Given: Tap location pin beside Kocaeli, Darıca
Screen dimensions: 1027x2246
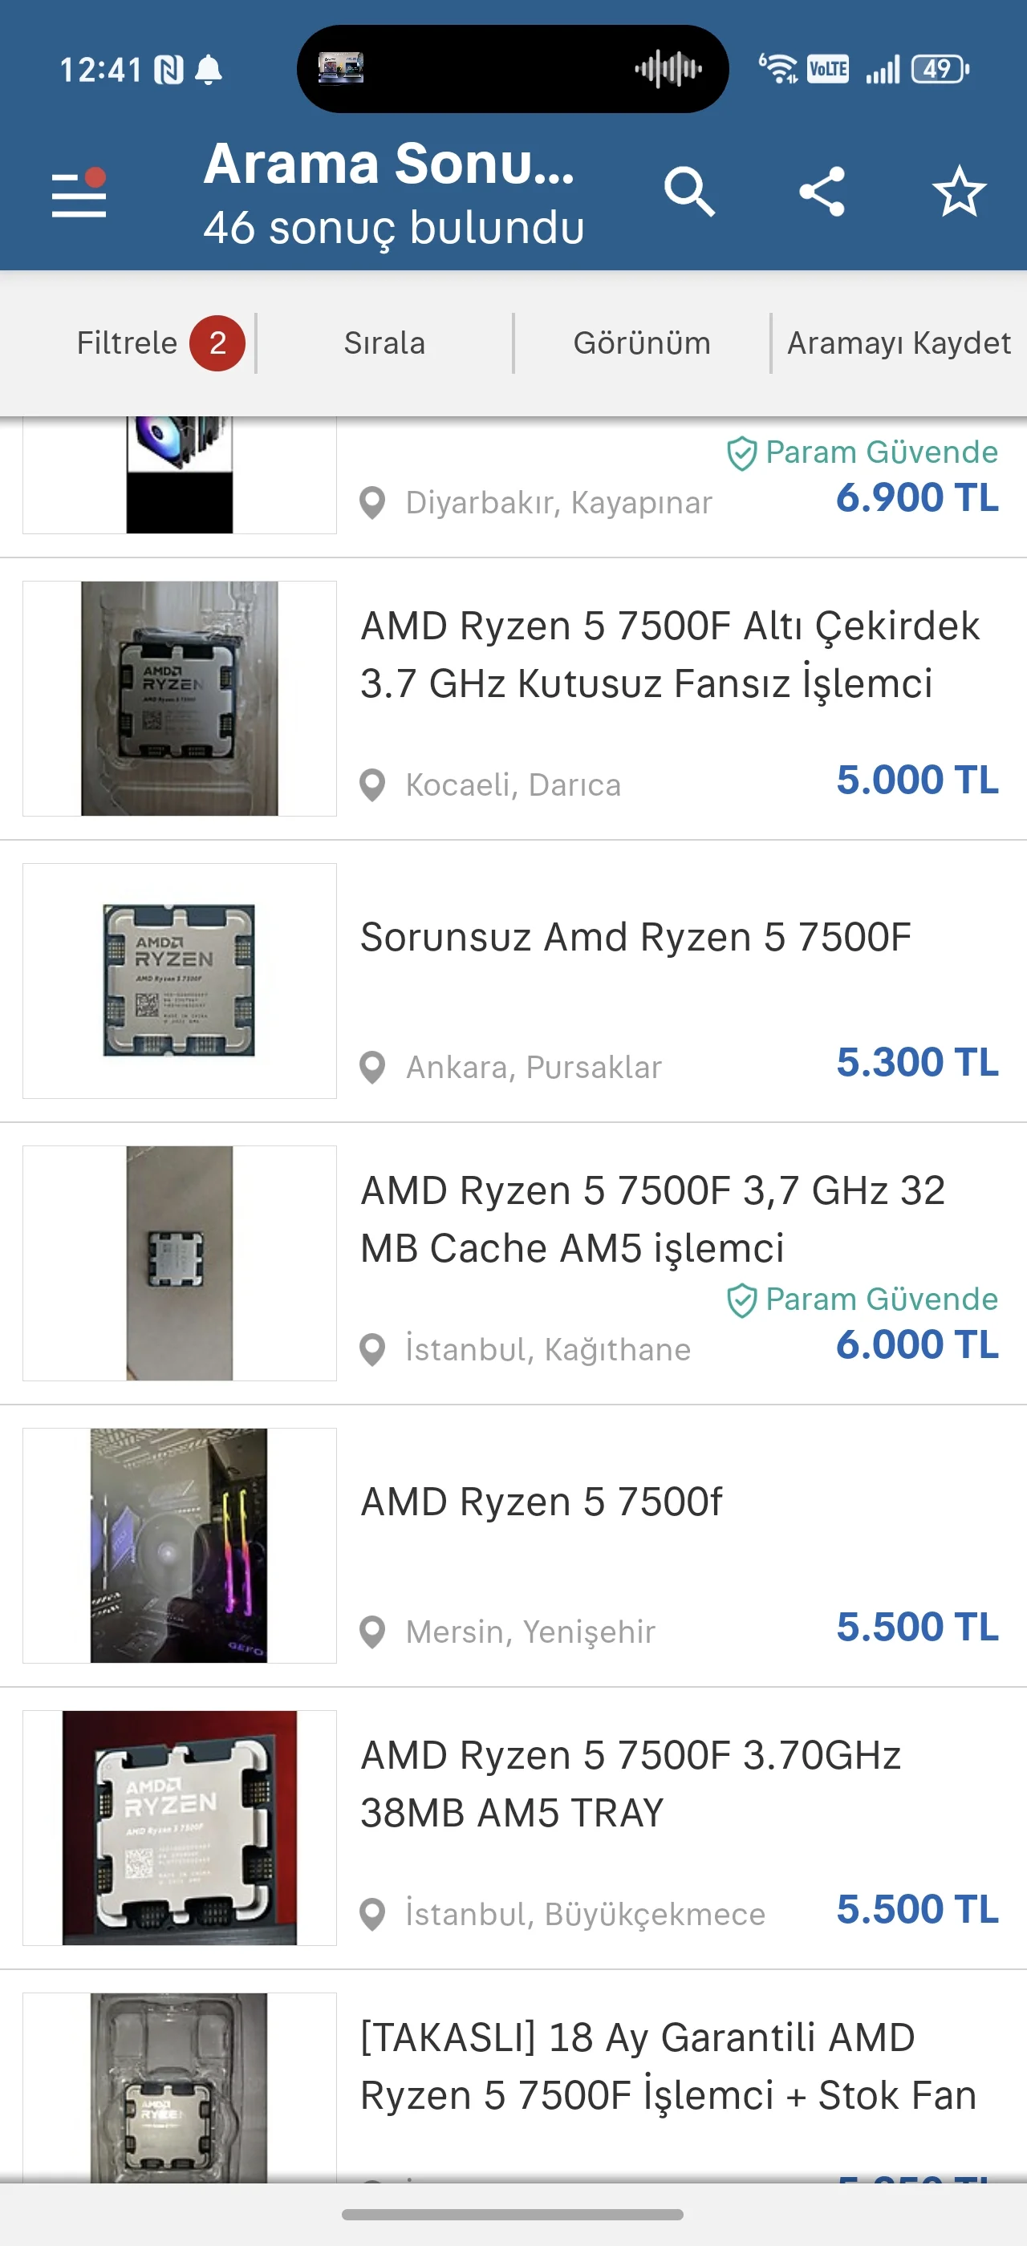Looking at the screenshot, I should [372, 784].
